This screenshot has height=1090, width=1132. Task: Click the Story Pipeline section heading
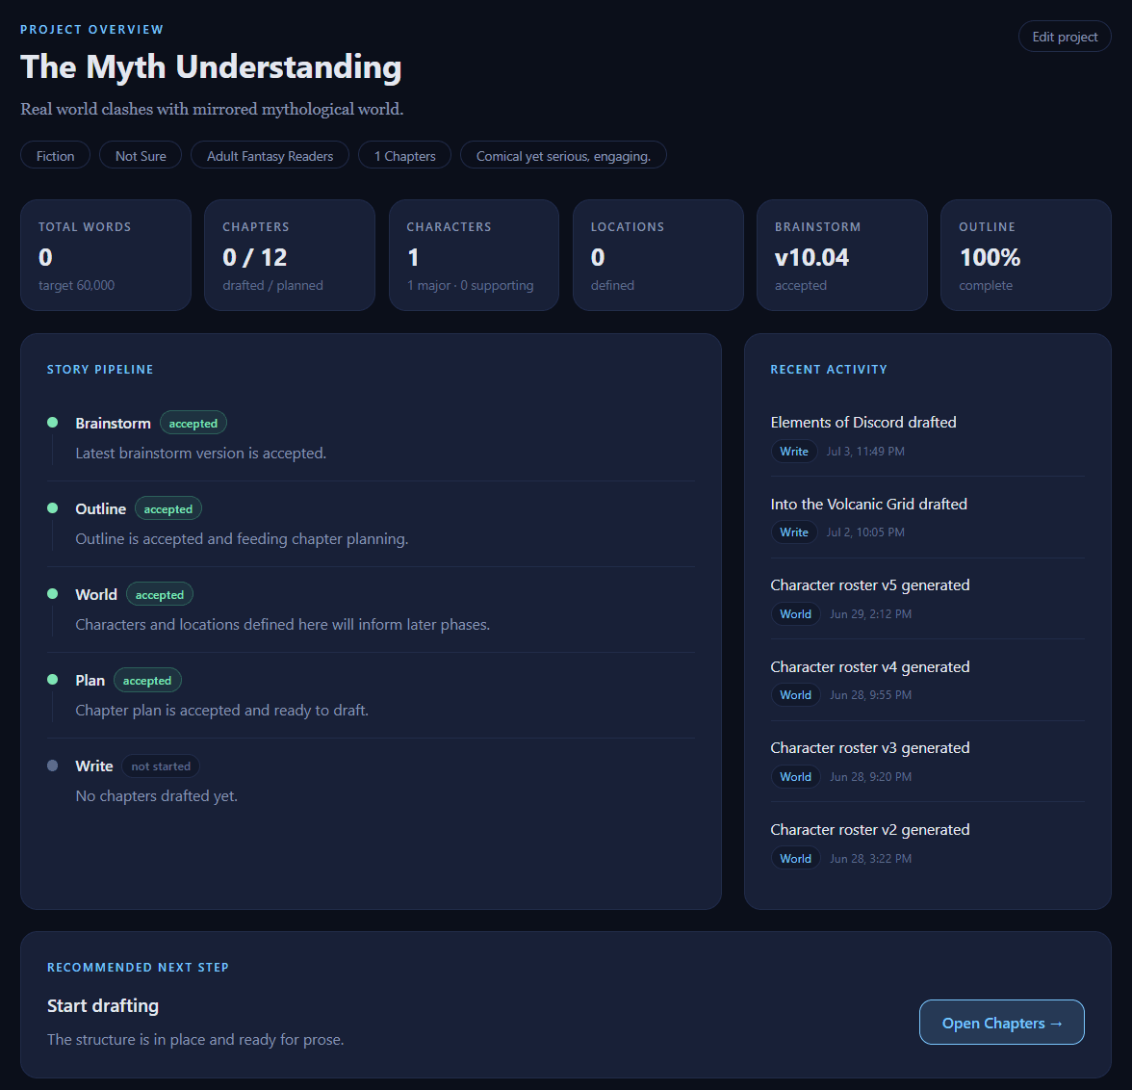click(100, 369)
